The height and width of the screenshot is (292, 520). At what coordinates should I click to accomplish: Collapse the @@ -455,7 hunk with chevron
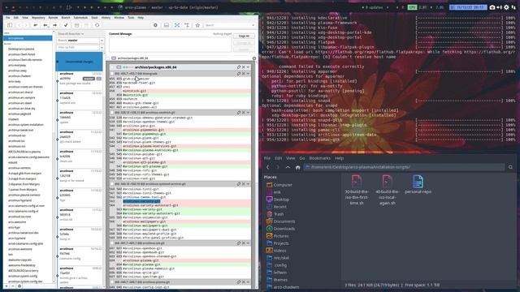click(248, 74)
